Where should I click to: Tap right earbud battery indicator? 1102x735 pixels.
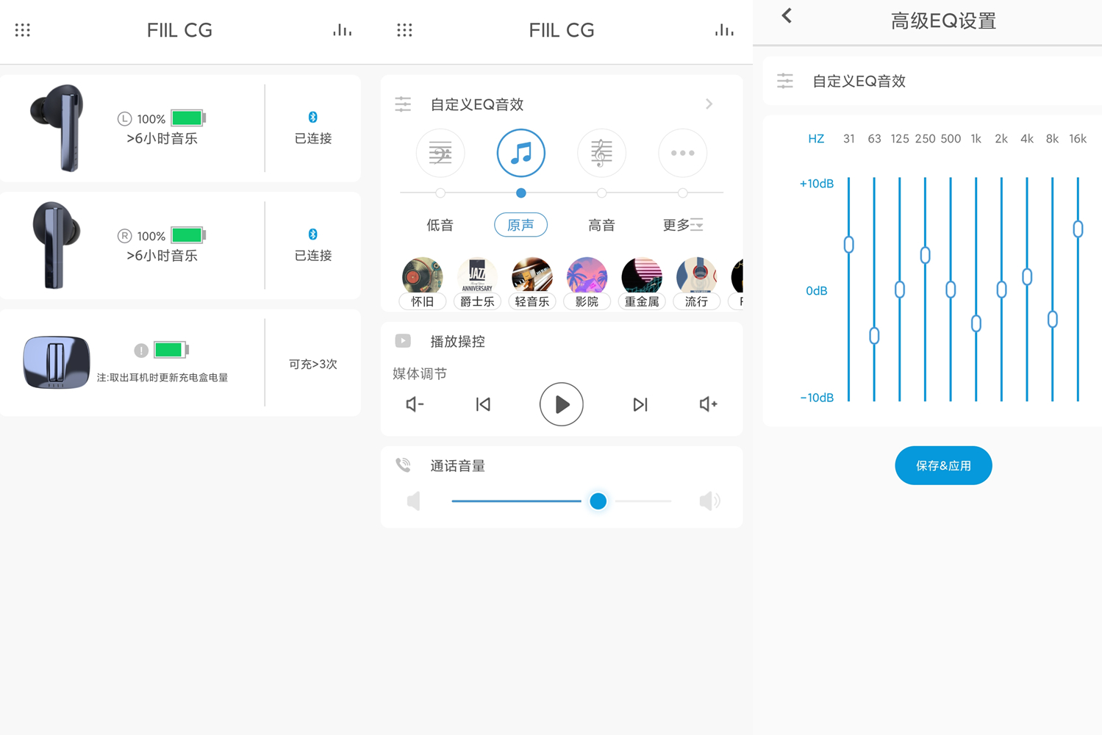click(188, 235)
